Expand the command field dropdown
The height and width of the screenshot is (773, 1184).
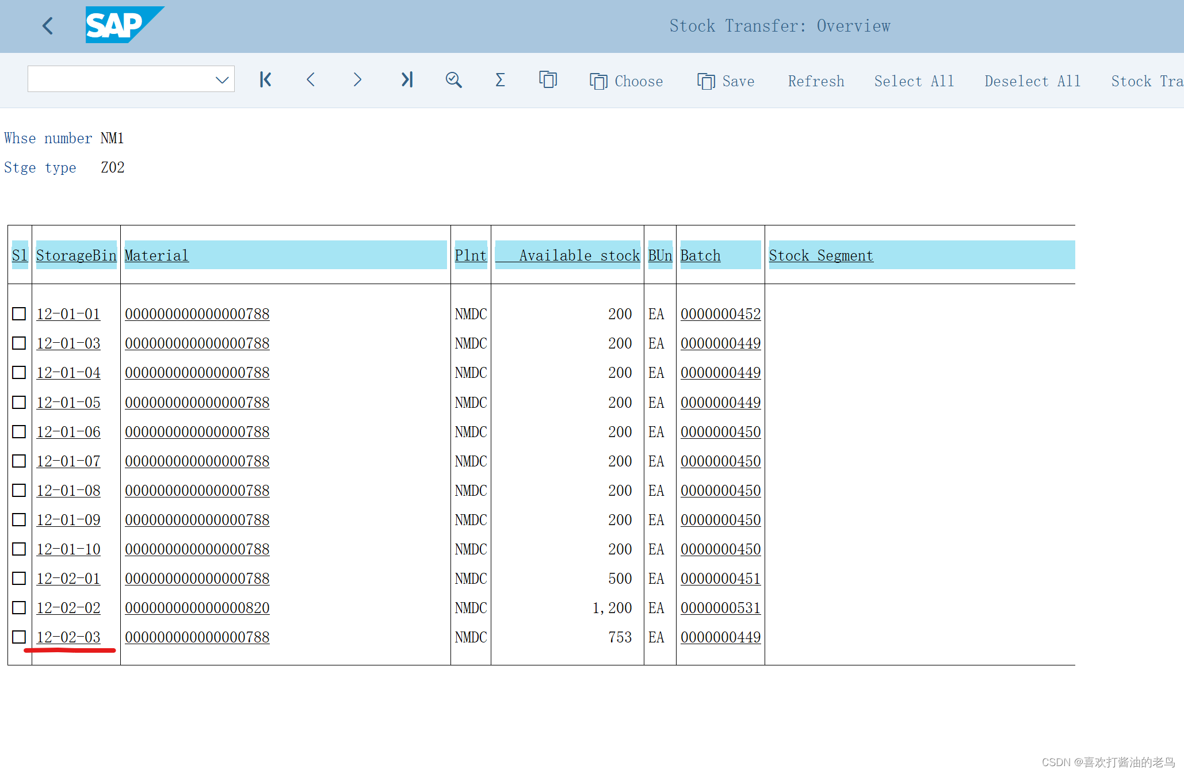pyautogui.click(x=221, y=79)
